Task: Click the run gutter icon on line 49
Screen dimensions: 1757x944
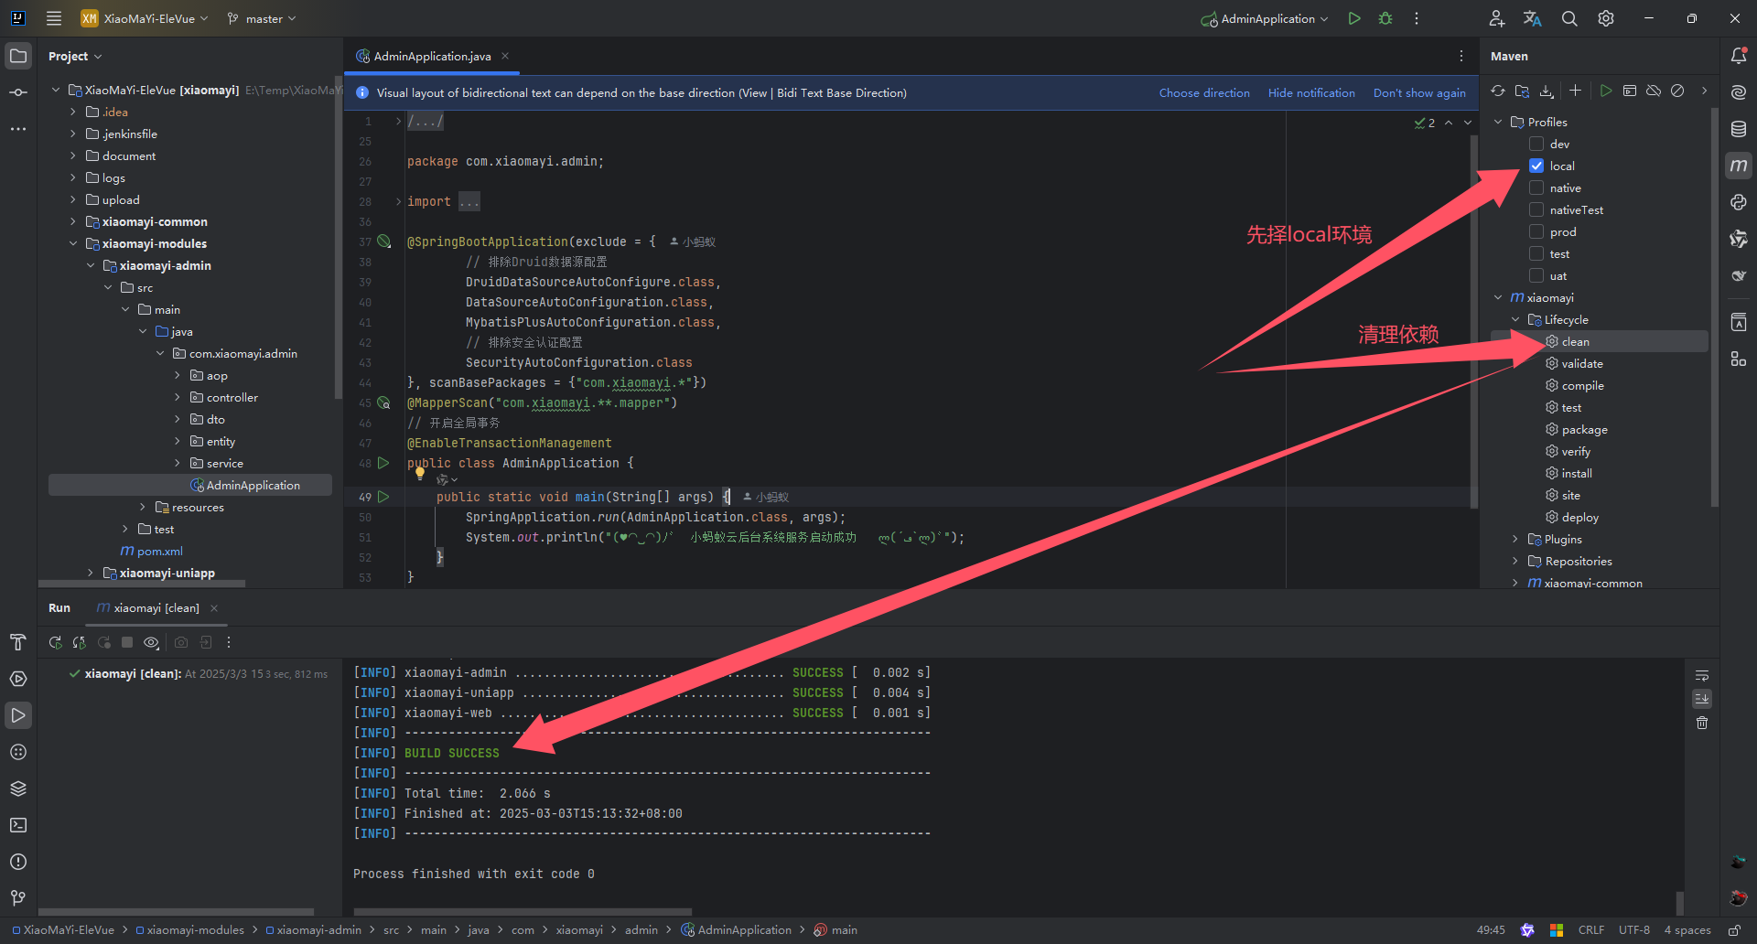Action: tap(383, 497)
